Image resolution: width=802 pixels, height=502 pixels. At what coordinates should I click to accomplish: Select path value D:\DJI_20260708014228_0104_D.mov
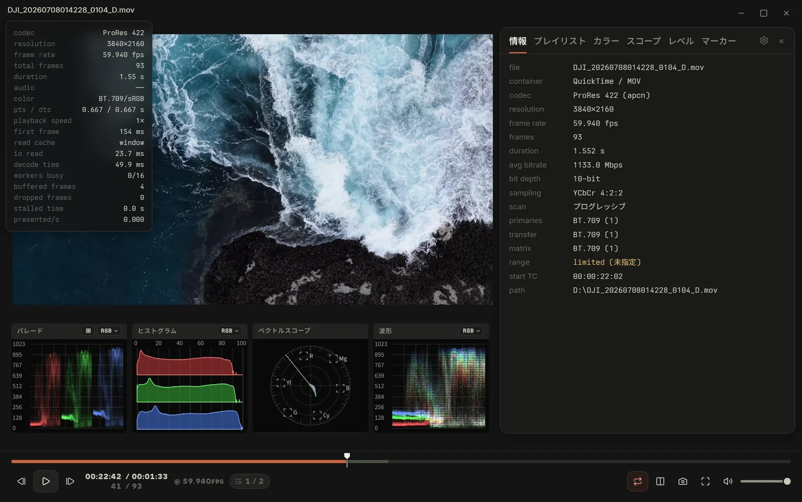[x=645, y=290]
